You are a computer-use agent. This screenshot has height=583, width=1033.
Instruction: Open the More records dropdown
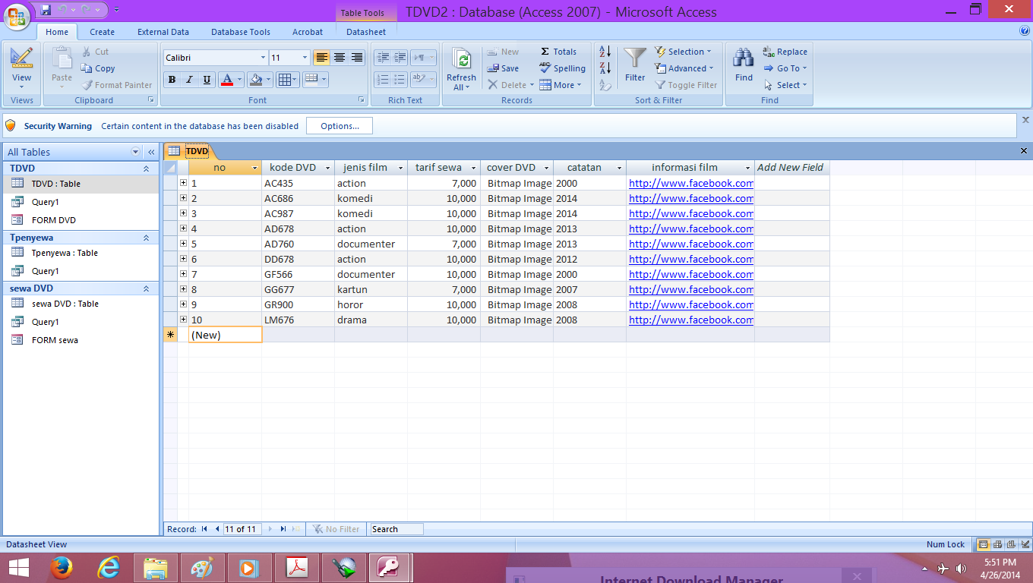(x=561, y=85)
